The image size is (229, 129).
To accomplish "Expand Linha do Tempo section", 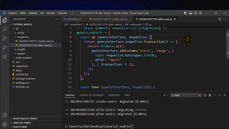I will pos(35,123).
